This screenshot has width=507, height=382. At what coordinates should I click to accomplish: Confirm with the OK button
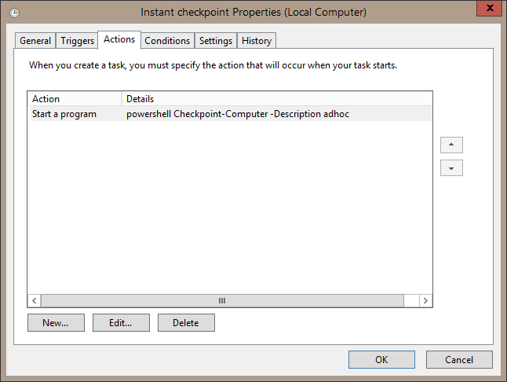click(381, 359)
